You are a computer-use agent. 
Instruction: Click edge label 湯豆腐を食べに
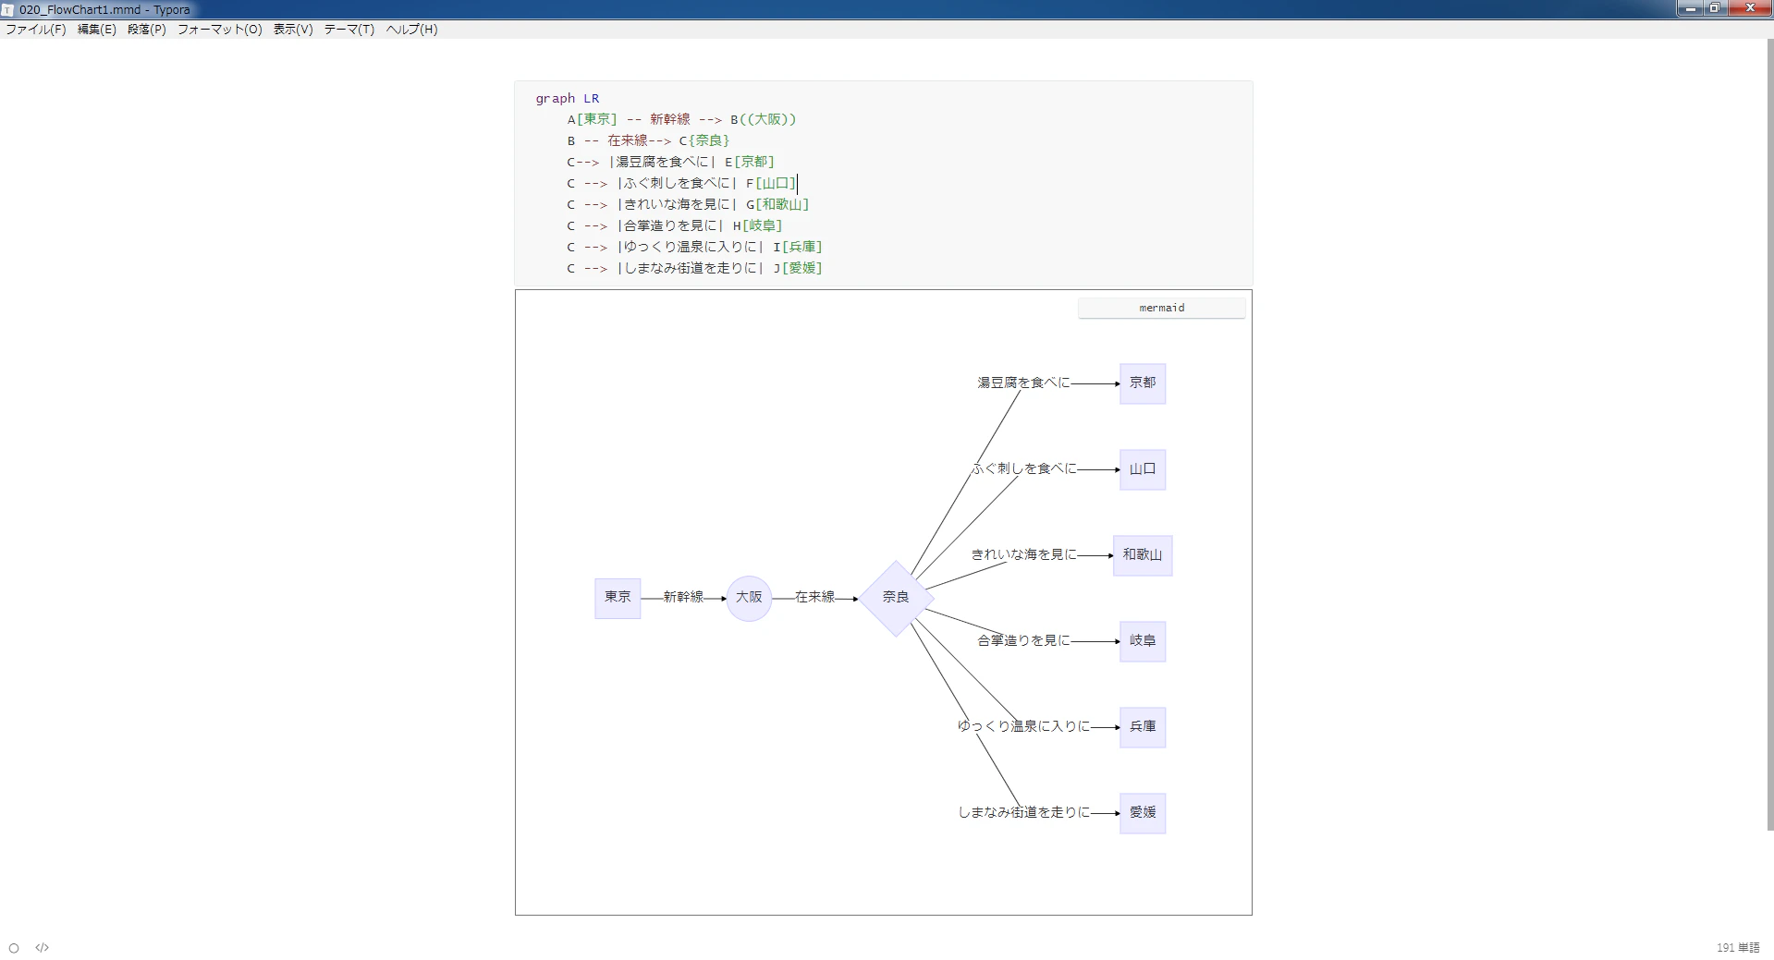coord(1023,383)
